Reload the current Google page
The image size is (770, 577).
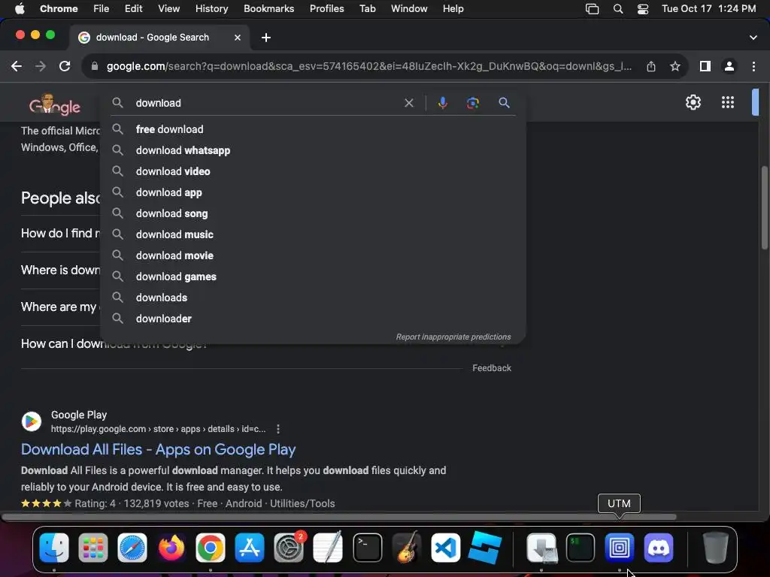(65, 66)
